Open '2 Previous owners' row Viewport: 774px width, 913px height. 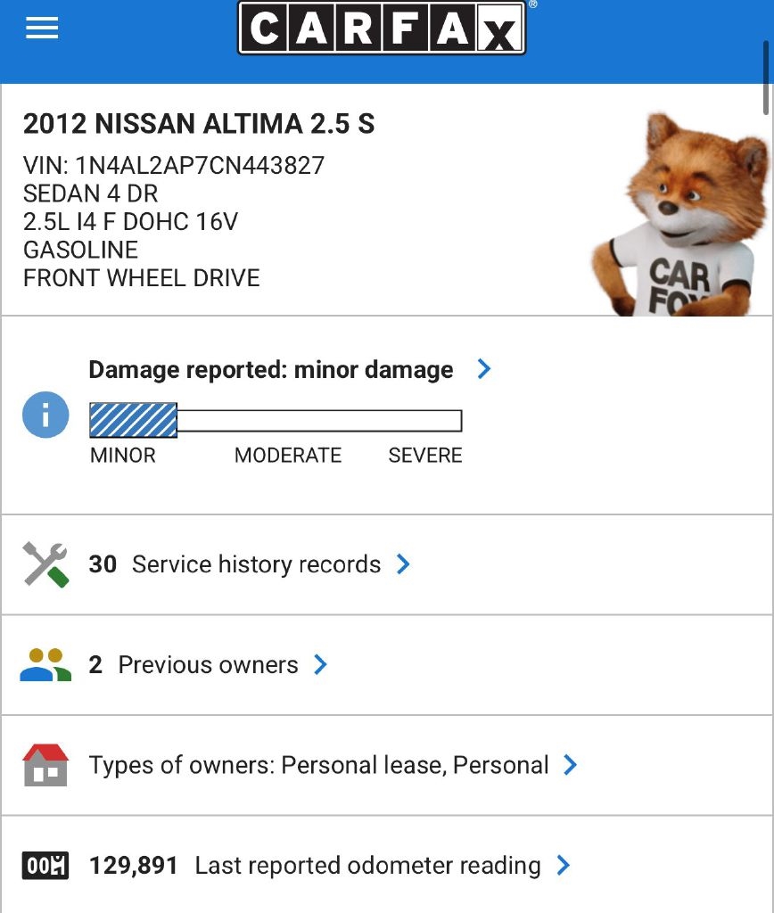tap(194, 665)
